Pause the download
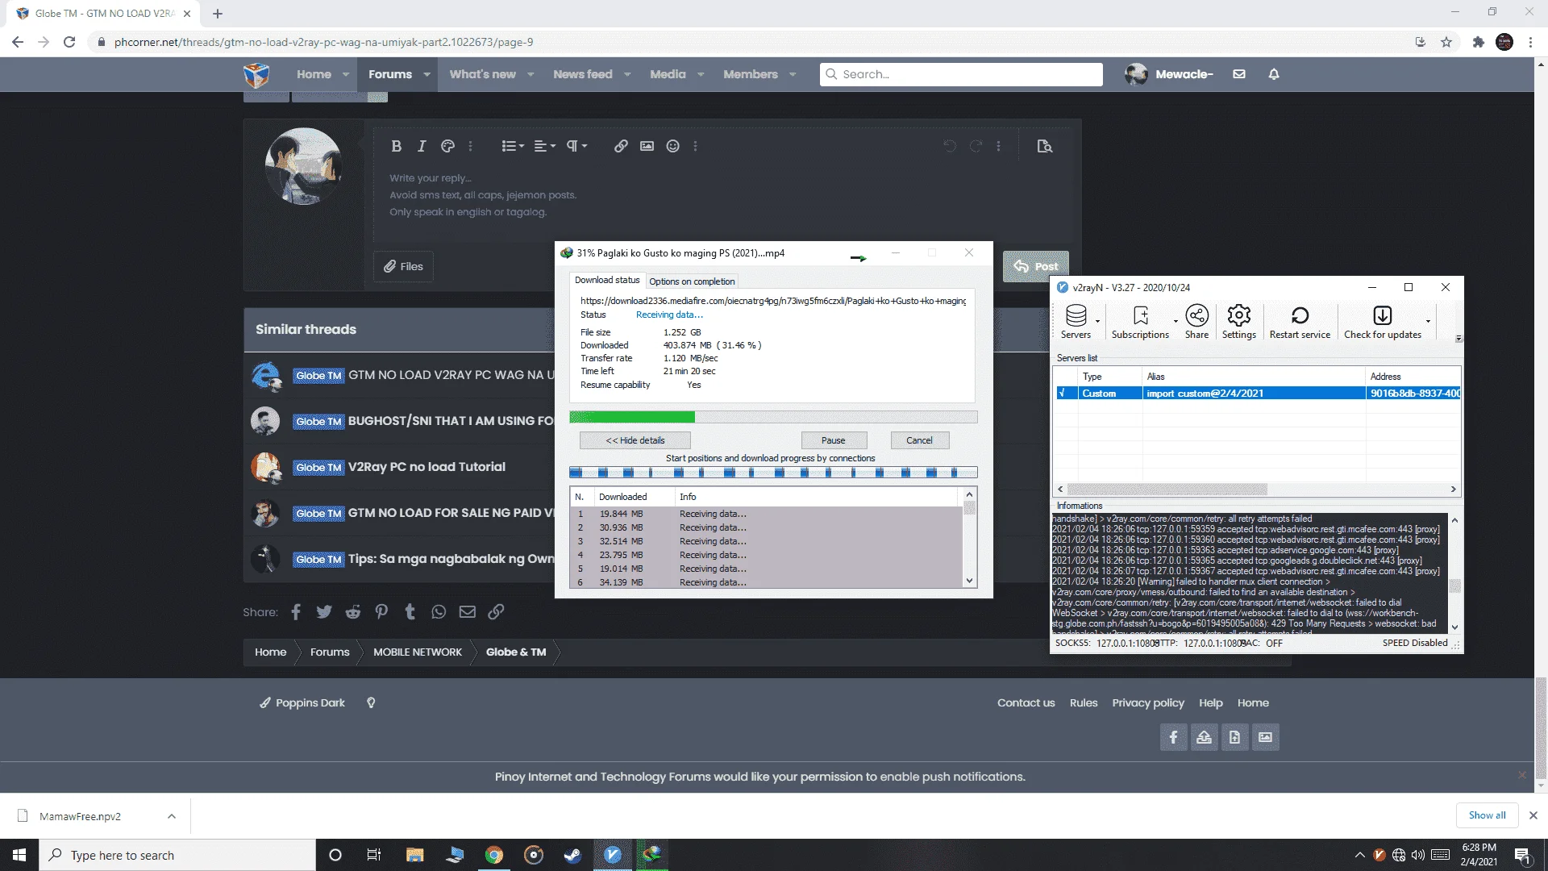Screen dimensions: 1548x871 (834, 440)
